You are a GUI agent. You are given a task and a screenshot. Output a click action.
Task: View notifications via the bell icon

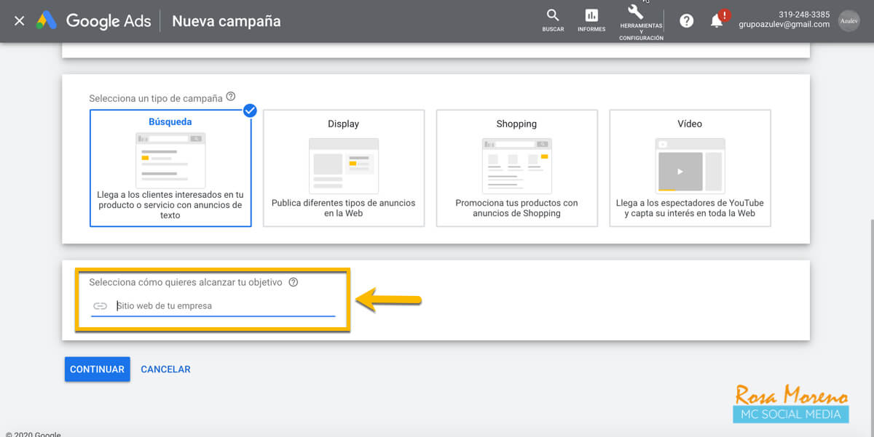717,20
